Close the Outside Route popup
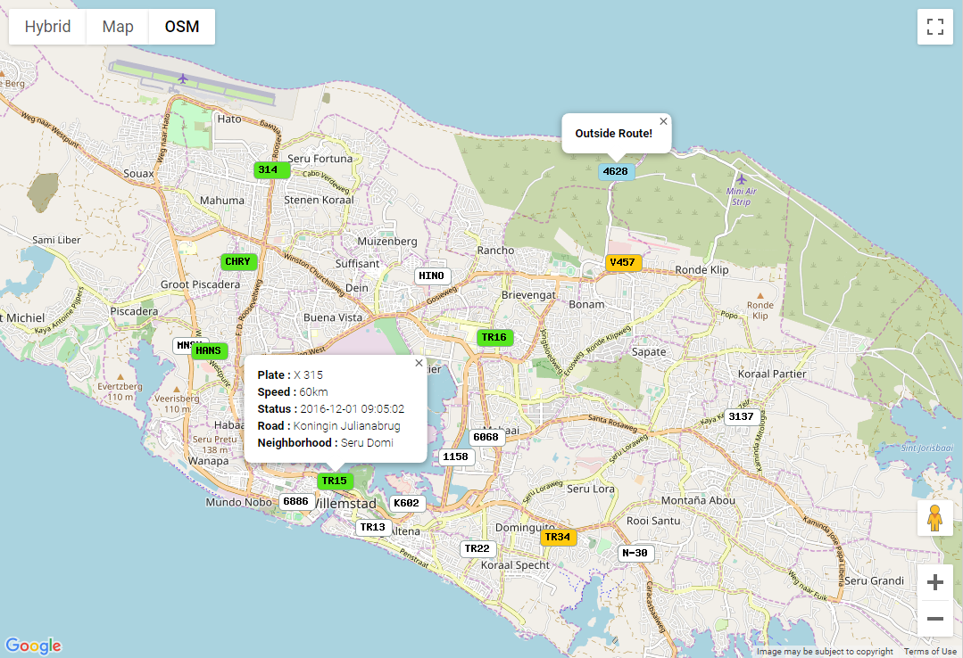Viewport: 963px width, 658px height. click(x=663, y=121)
